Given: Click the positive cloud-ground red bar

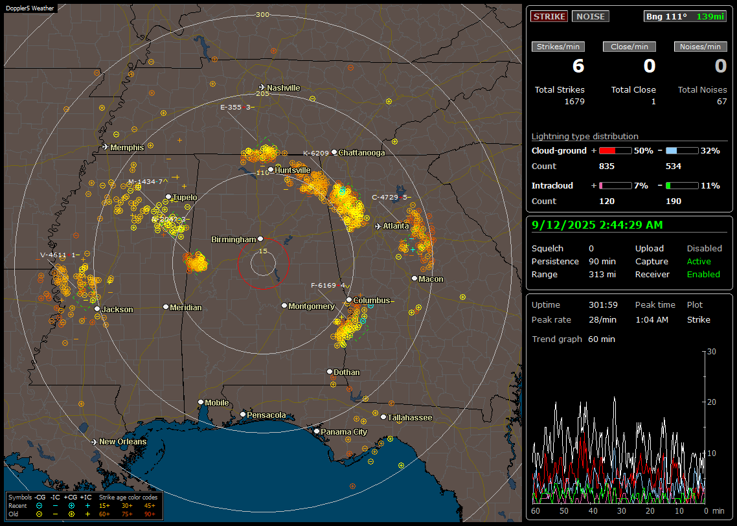Looking at the screenshot, I should (615, 151).
